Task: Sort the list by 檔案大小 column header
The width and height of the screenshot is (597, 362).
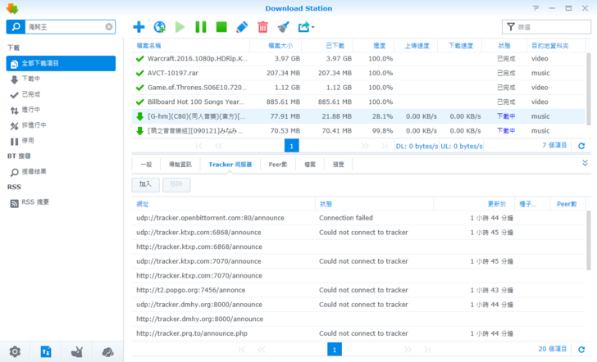Action: tap(280, 45)
